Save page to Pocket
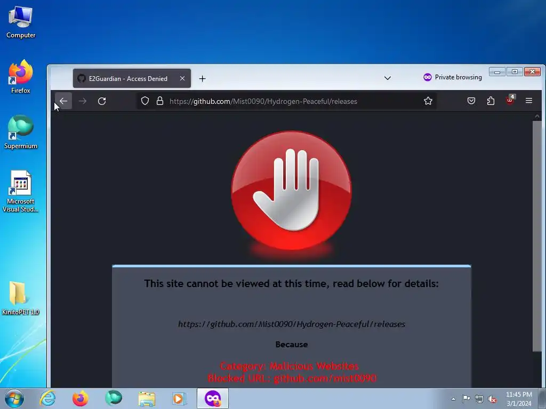This screenshot has height=409, width=546. click(x=471, y=101)
